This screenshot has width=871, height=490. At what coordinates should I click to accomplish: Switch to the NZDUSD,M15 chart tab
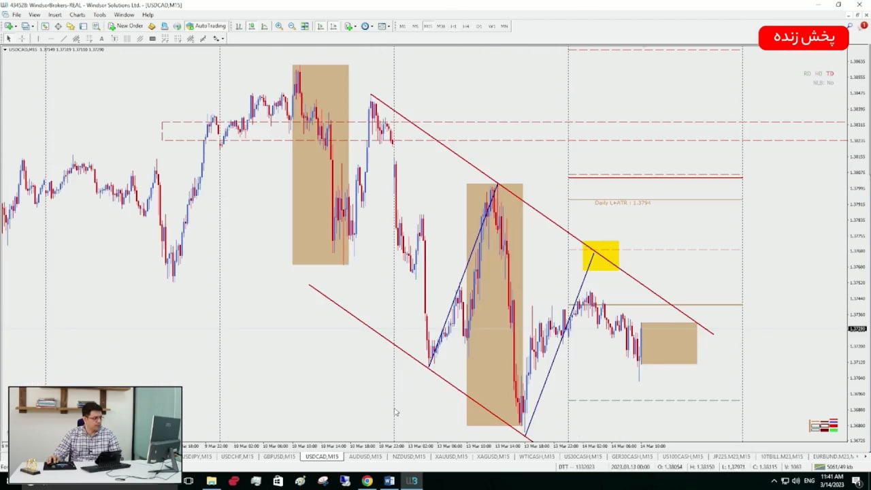(409, 457)
